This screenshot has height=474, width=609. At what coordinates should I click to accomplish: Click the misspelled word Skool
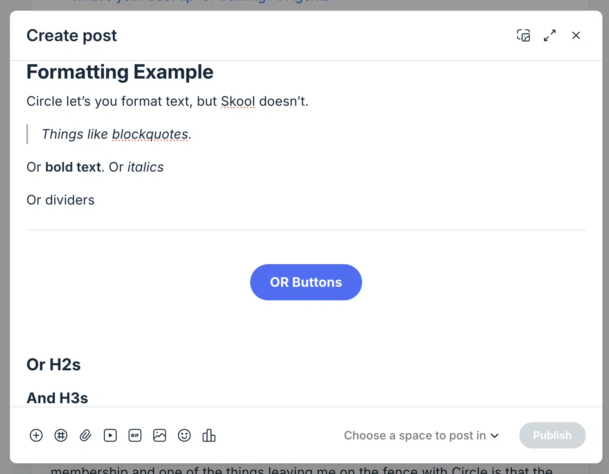(x=238, y=101)
